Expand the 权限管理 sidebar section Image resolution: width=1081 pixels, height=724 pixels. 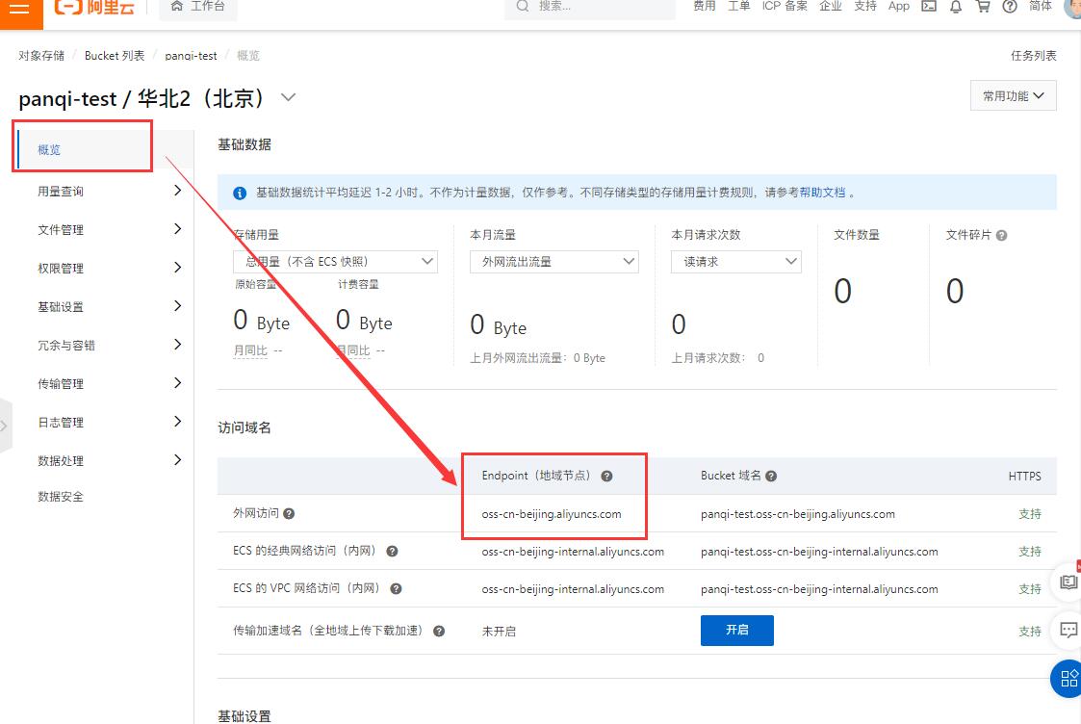[103, 269]
